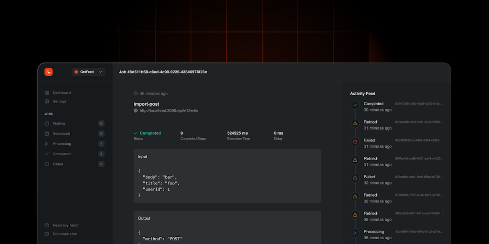
Task: Open the Documentation link
Action: (65, 234)
